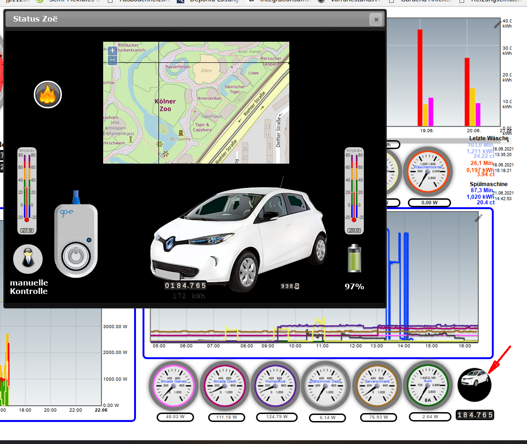Click the pencil edit icon on bar chart
This screenshot has height=444, width=527.
[497, 25]
